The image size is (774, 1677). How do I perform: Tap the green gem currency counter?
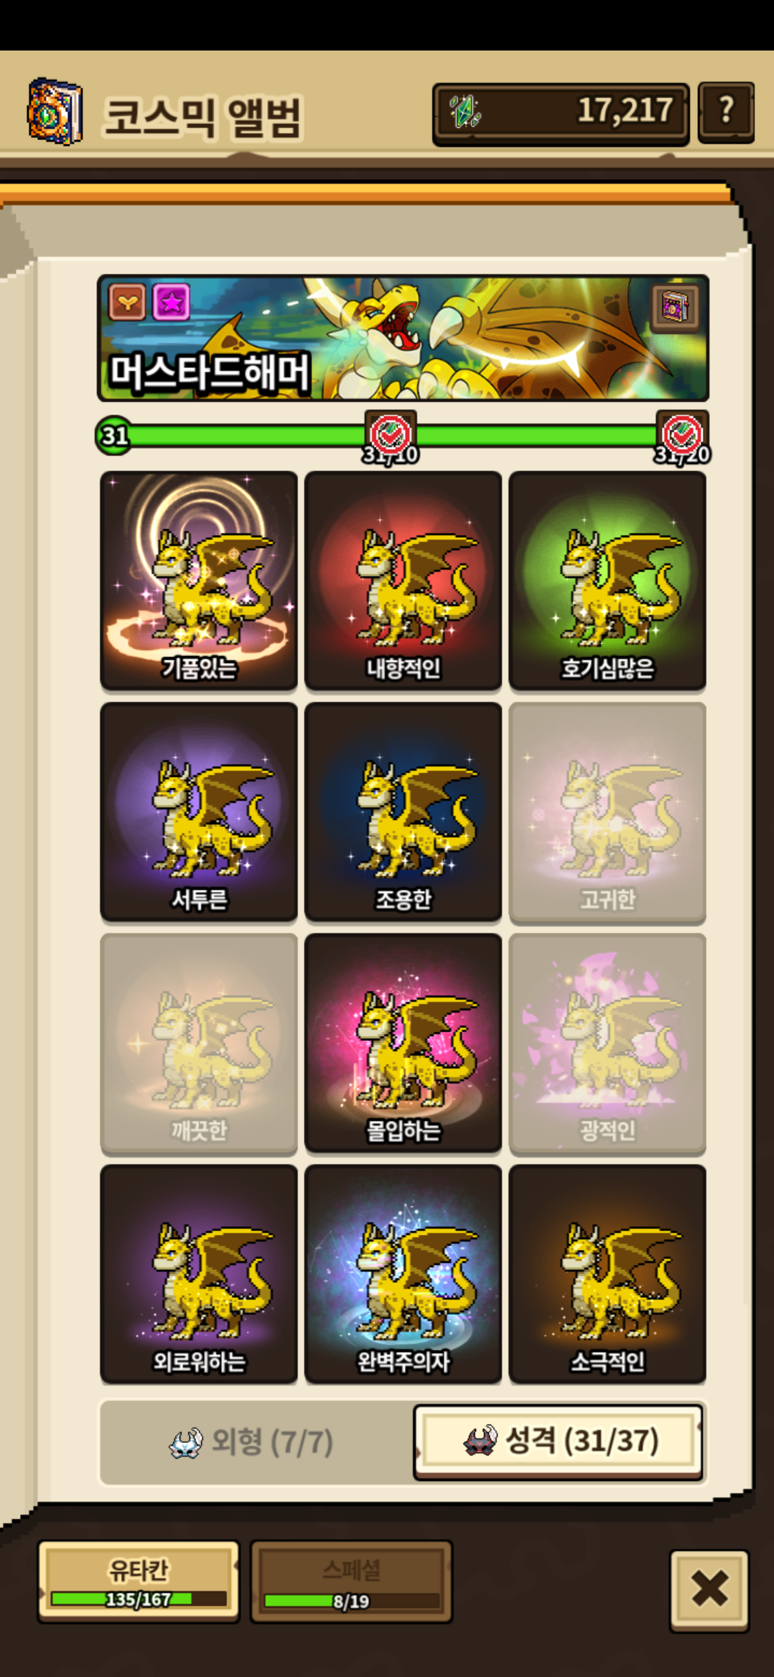[x=561, y=113]
